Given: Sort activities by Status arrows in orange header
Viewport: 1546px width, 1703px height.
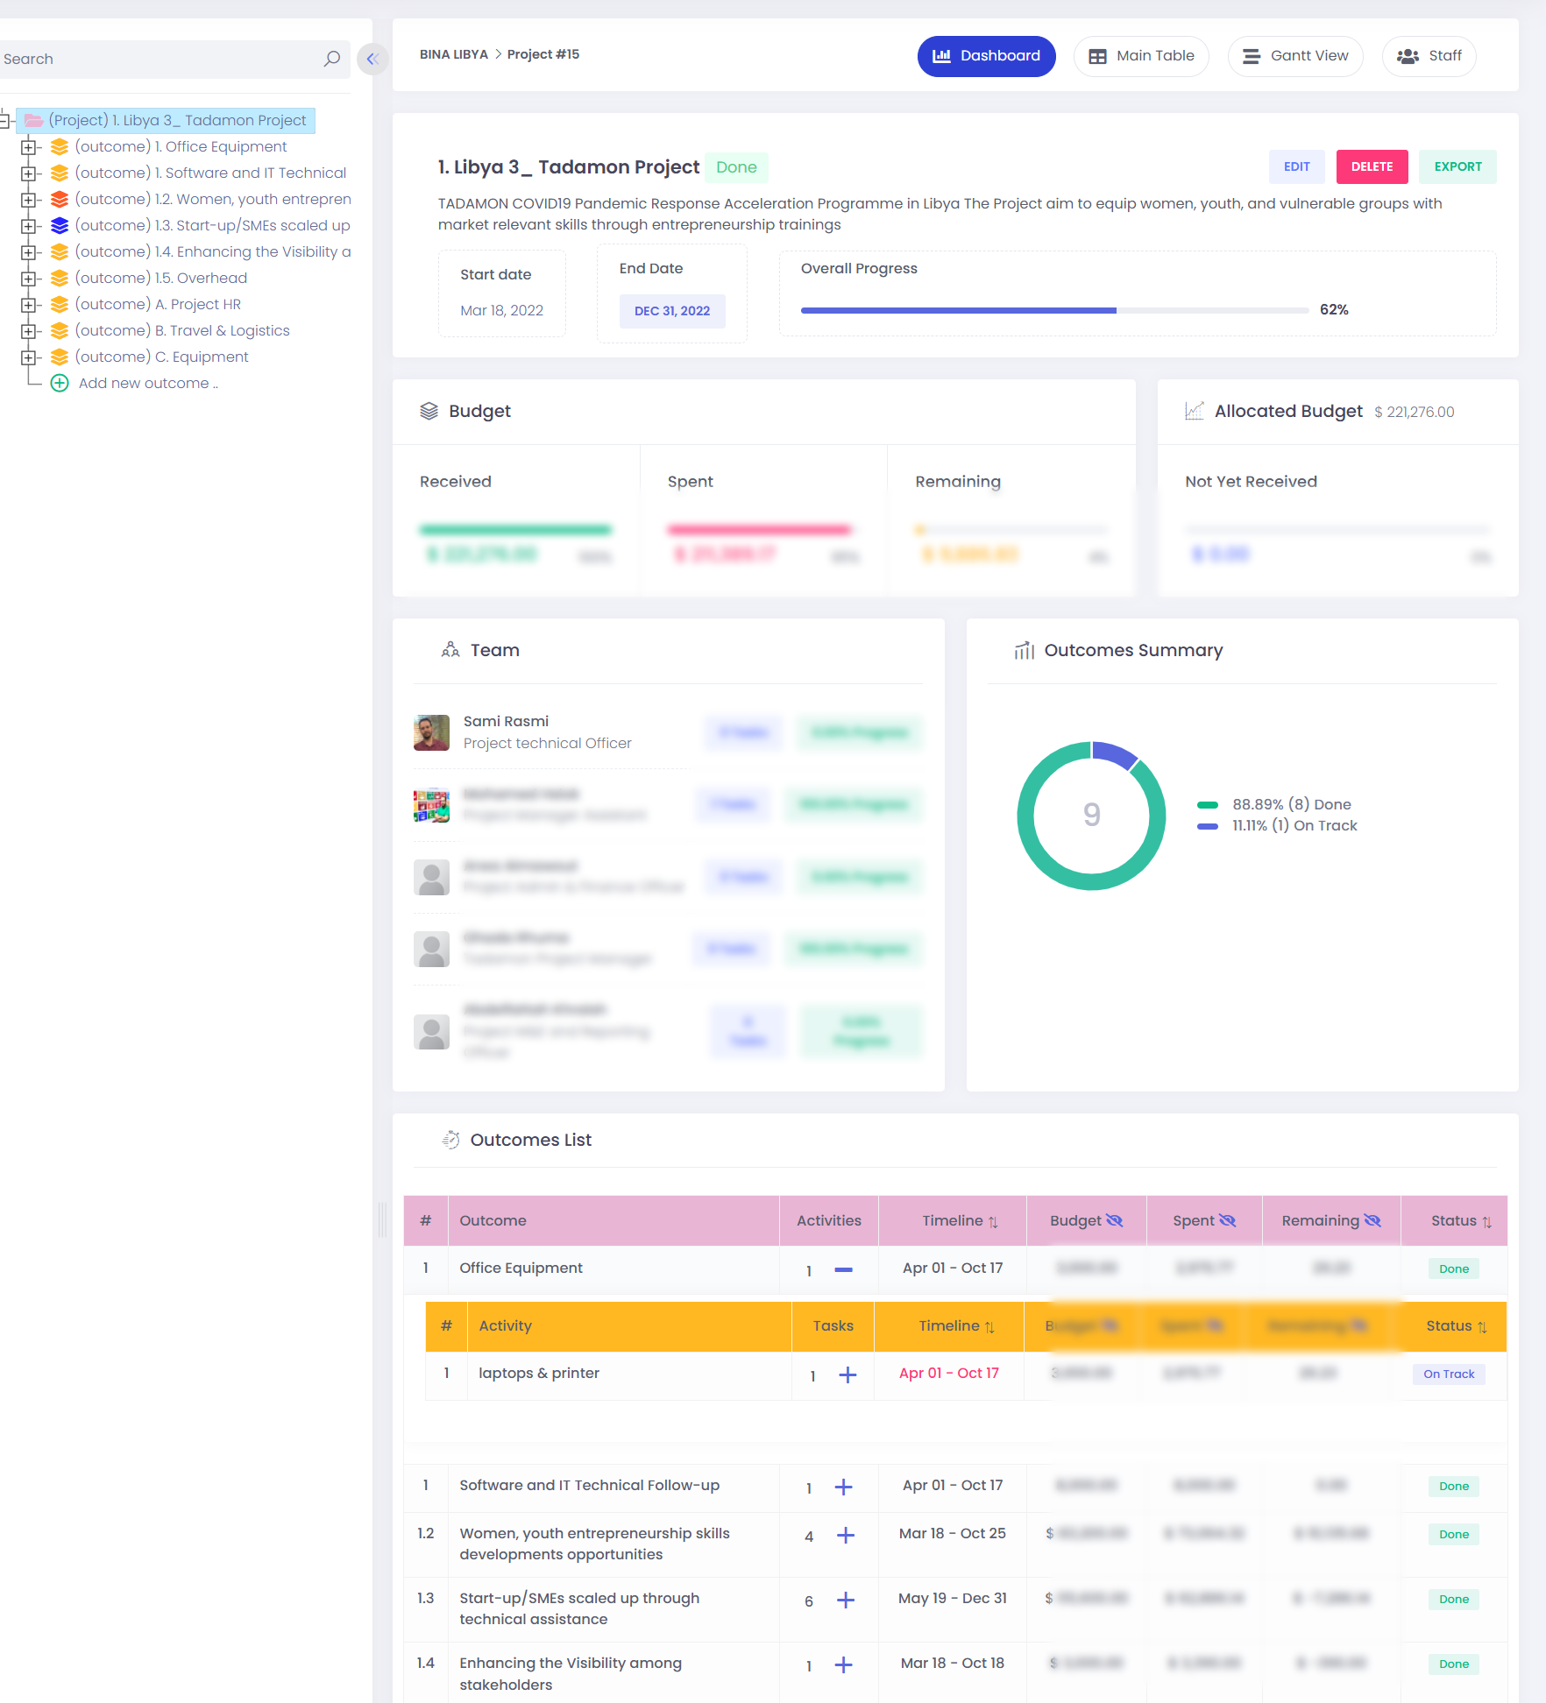Looking at the screenshot, I should (x=1482, y=1327).
